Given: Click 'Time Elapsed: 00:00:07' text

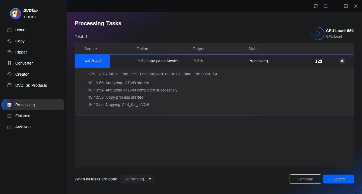Looking at the screenshot, I should tap(160, 74).
